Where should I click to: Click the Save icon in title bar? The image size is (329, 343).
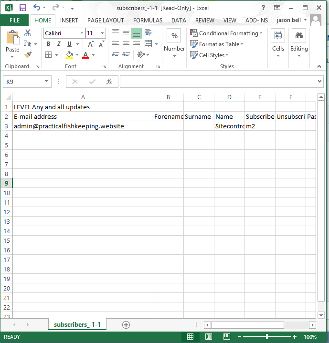pyautogui.click(x=22, y=8)
